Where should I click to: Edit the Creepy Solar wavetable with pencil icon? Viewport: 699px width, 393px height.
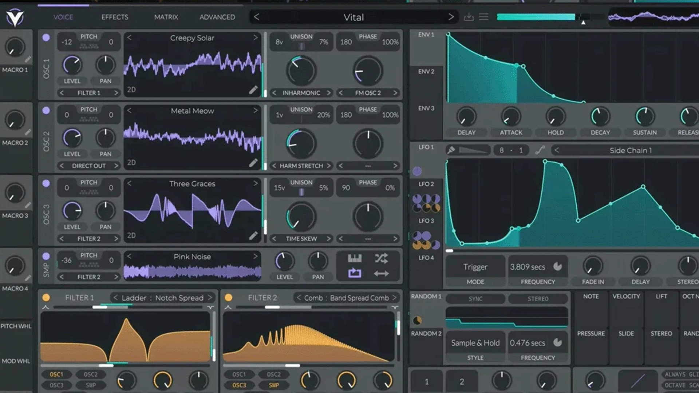(253, 90)
